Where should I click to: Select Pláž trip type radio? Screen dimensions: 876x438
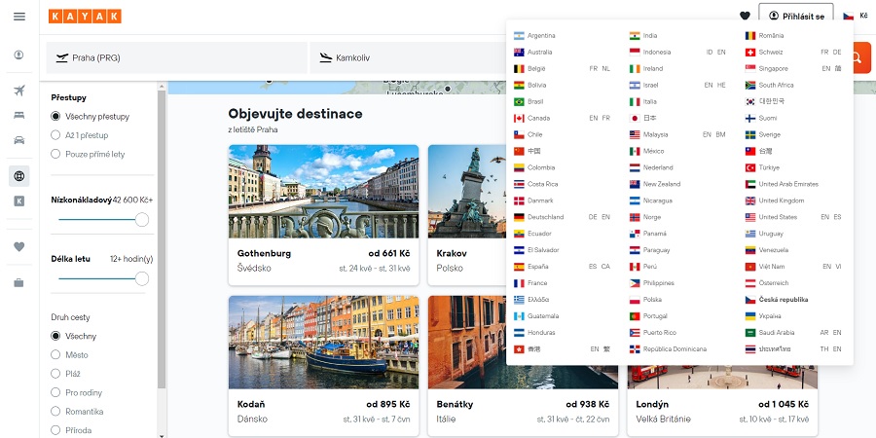click(55, 373)
